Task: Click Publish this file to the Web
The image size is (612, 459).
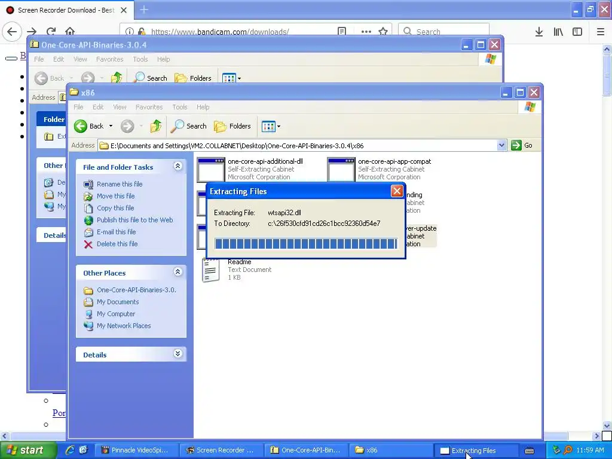Action: (x=134, y=220)
